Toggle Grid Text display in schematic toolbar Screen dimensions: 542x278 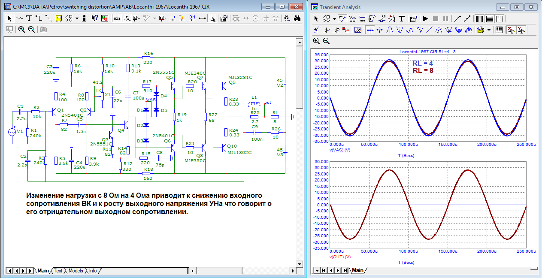pyautogui.click(x=116, y=18)
